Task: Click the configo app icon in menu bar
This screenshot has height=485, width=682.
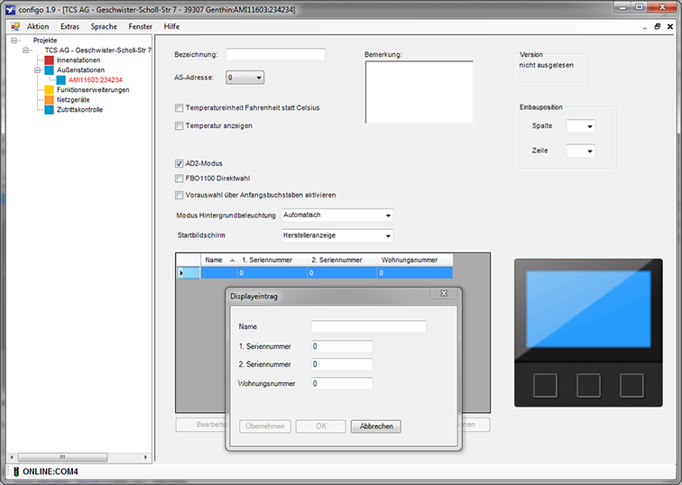Action: click(x=14, y=27)
